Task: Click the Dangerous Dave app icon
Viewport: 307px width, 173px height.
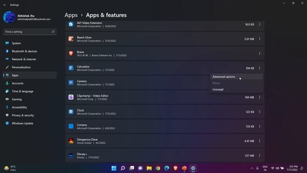Action: click(x=71, y=141)
